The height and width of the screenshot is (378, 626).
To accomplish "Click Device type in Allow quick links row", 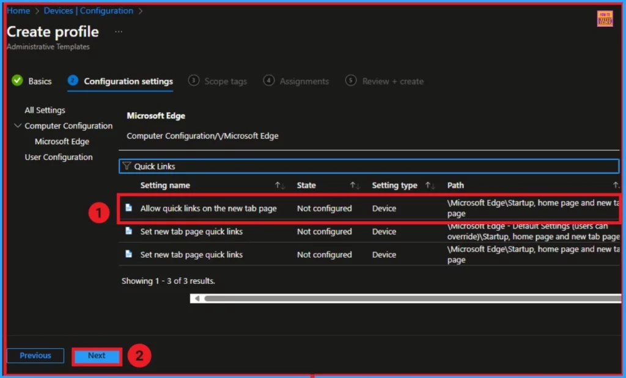I will (x=384, y=208).
